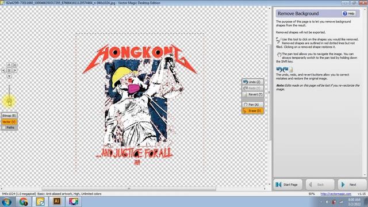Click the taskbar clock
Image resolution: width=368 pixels, height=207 pixels.
click(x=354, y=202)
